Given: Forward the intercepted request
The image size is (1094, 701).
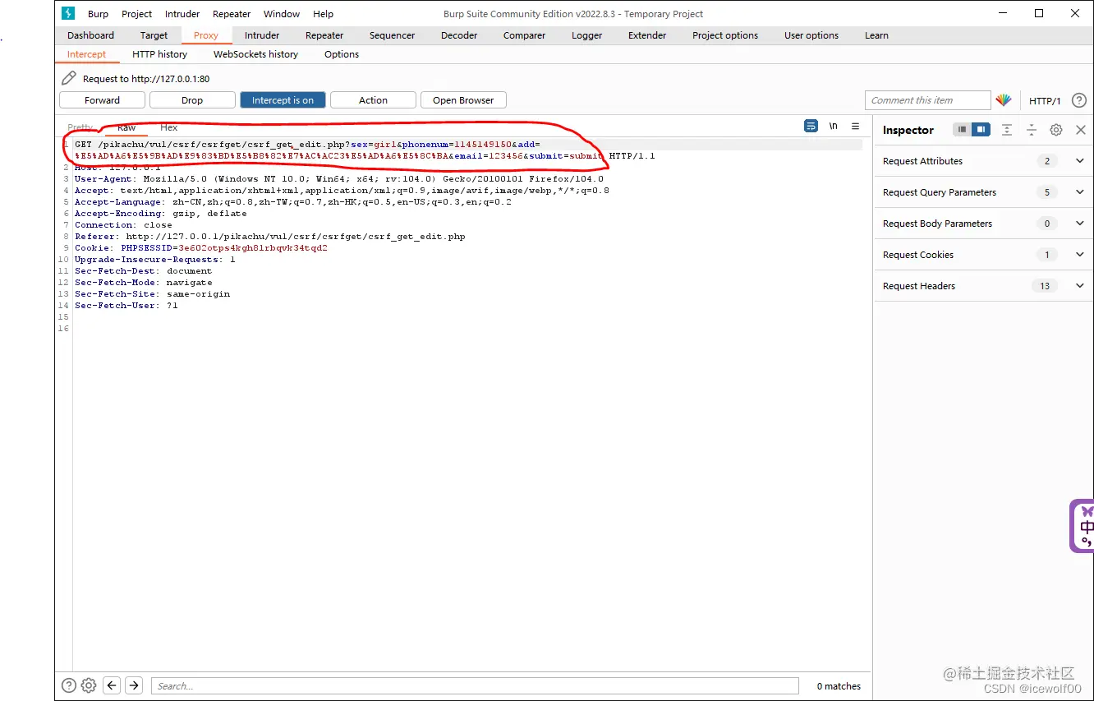Looking at the screenshot, I should click(x=102, y=100).
